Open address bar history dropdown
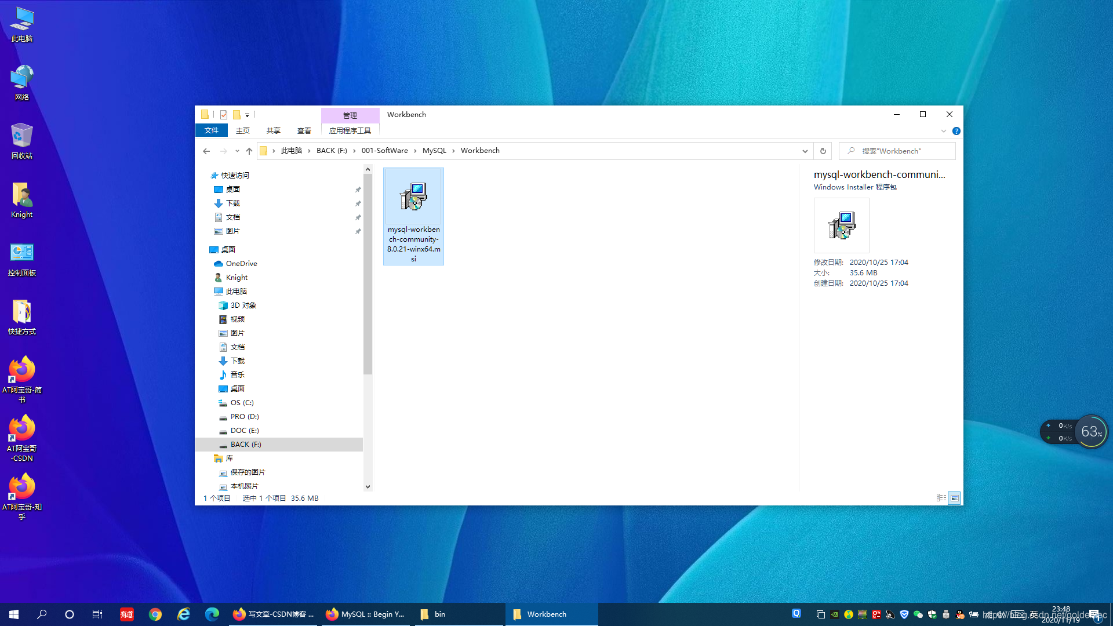The height and width of the screenshot is (626, 1113). coord(805,151)
